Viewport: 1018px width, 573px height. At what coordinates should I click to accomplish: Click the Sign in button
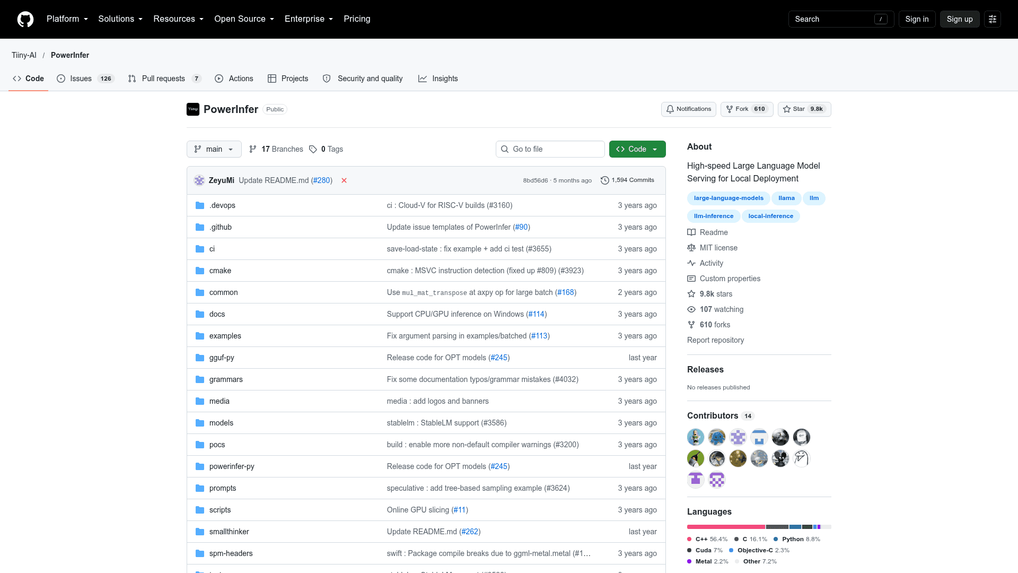pyautogui.click(x=917, y=19)
